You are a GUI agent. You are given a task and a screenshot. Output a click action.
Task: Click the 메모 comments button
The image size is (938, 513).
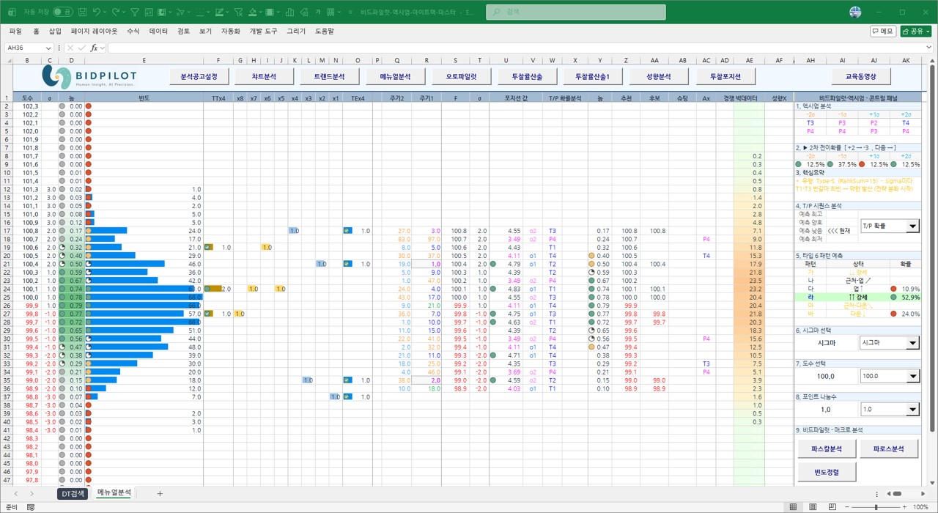[883, 31]
